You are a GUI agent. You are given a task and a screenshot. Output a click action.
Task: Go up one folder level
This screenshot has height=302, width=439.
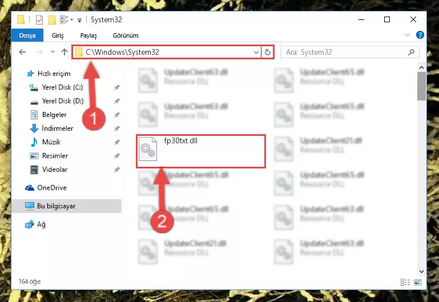(x=65, y=52)
